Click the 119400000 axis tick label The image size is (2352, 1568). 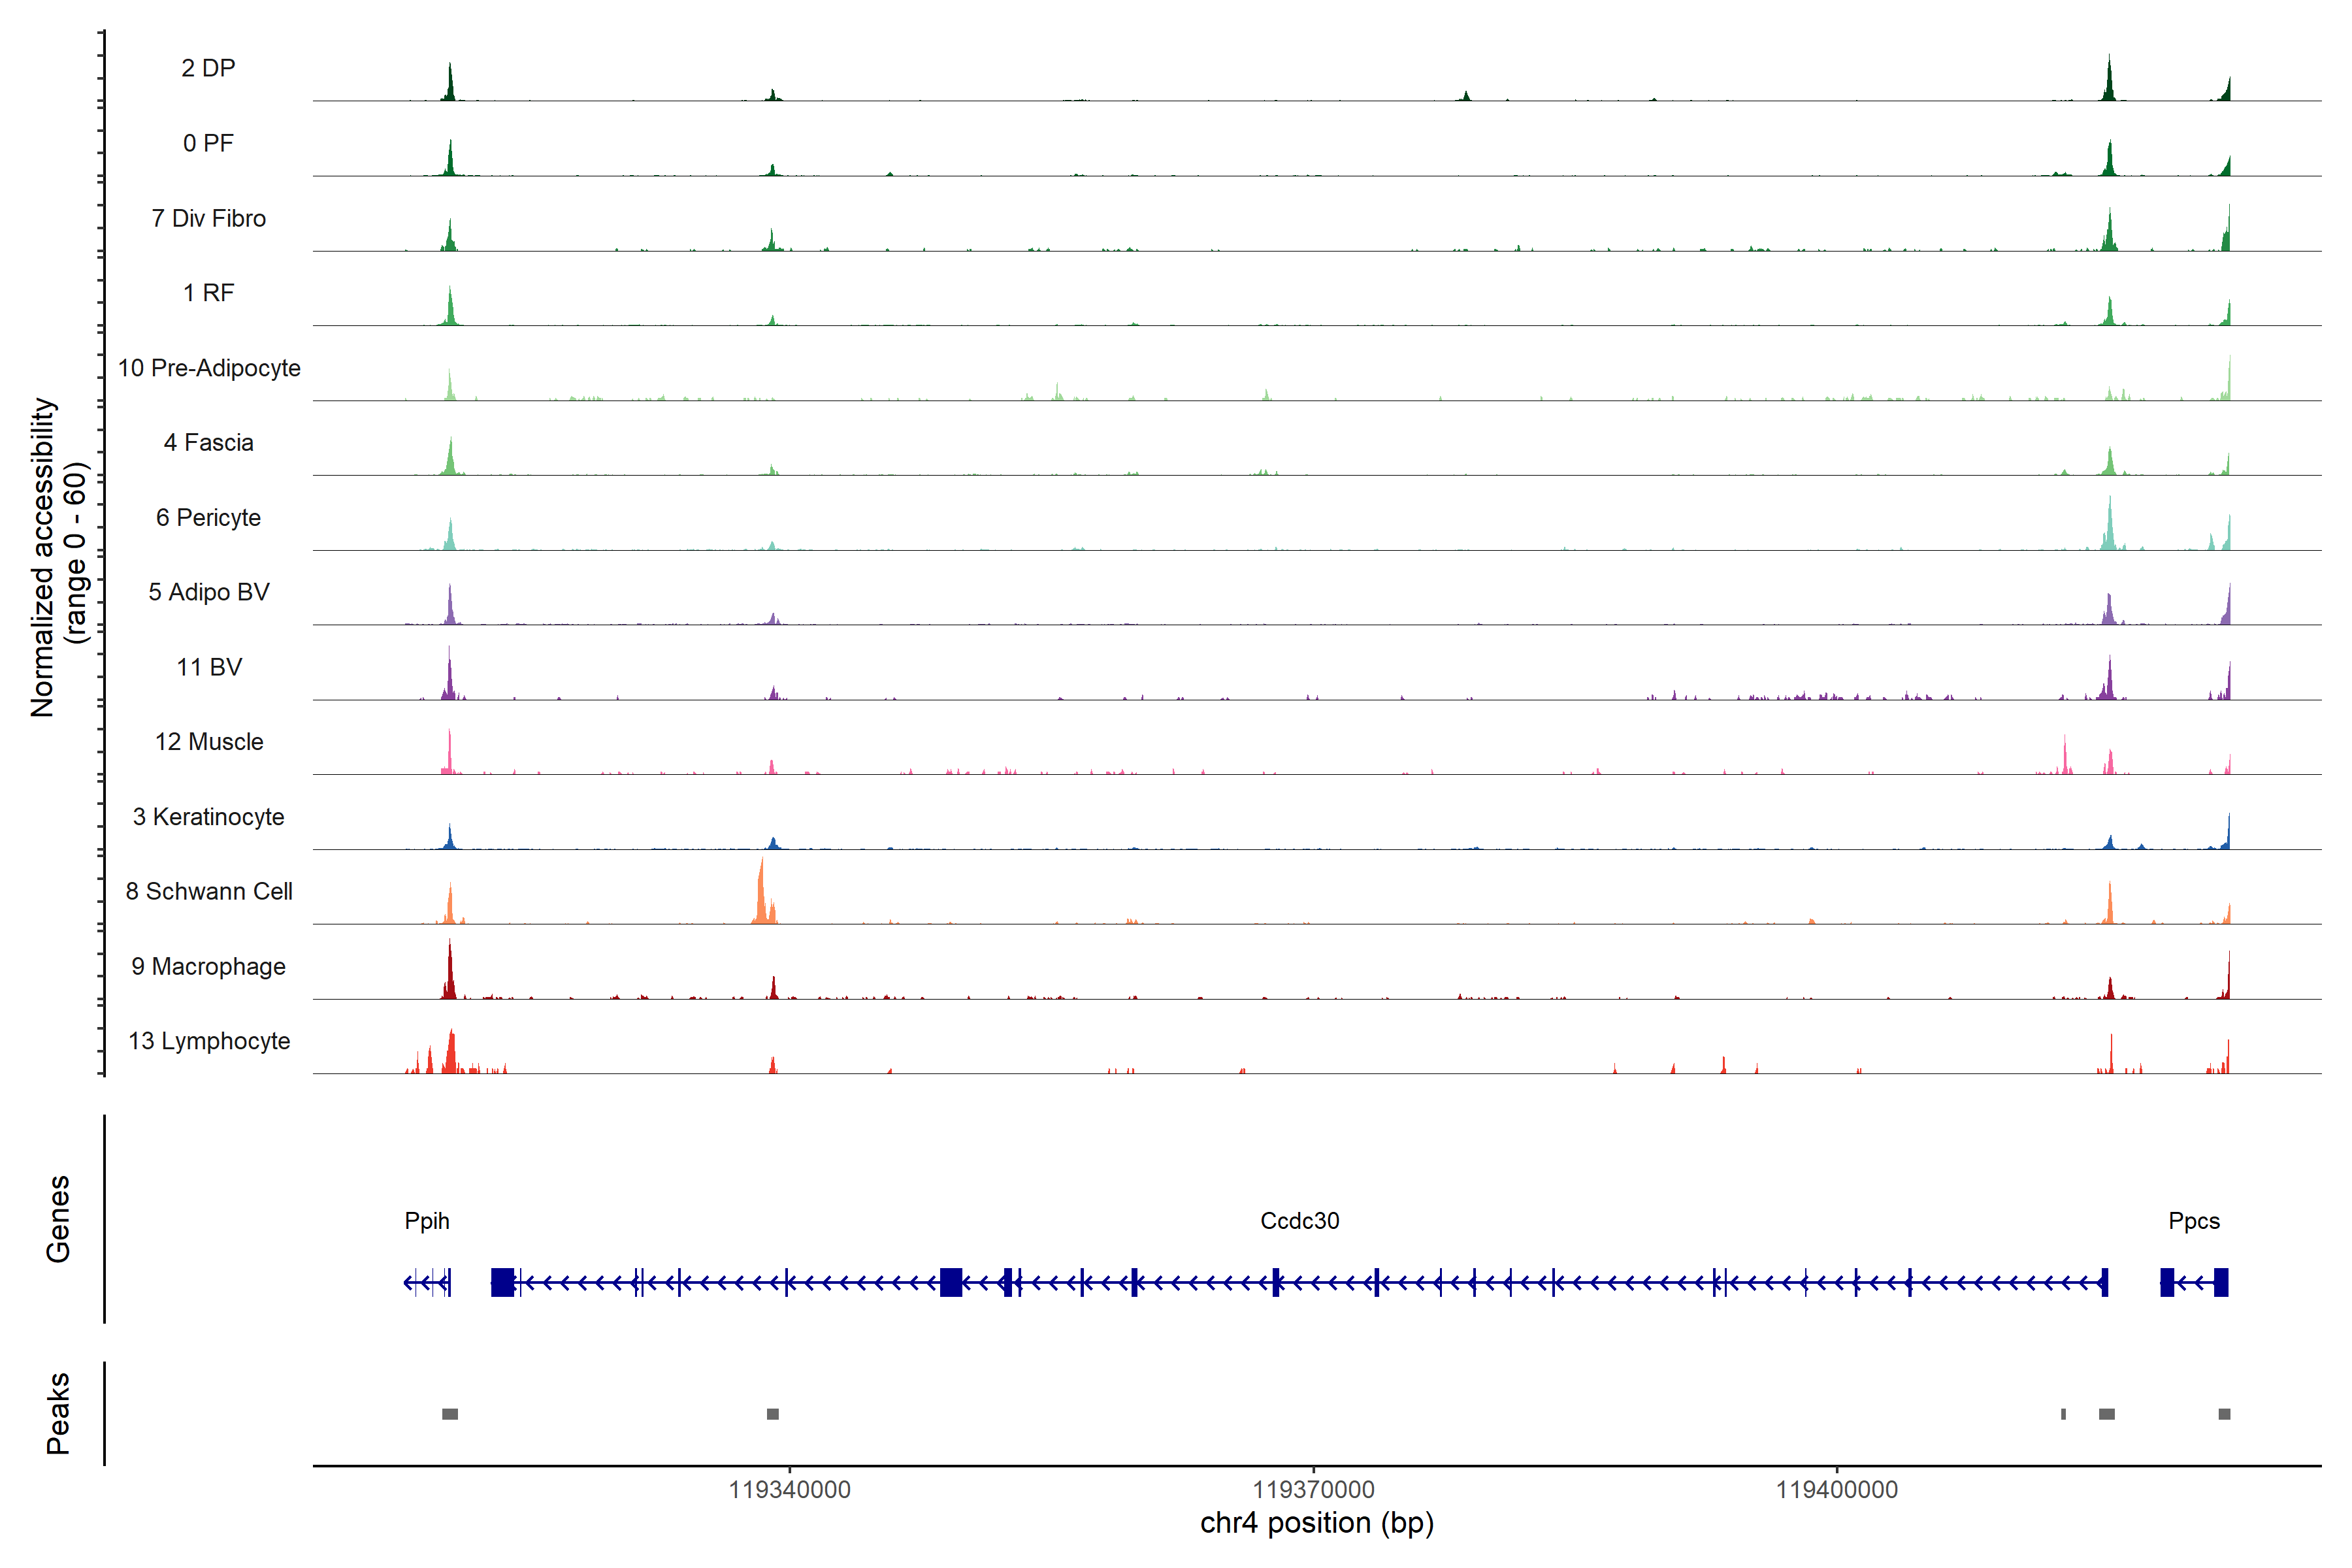[1836, 1490]
